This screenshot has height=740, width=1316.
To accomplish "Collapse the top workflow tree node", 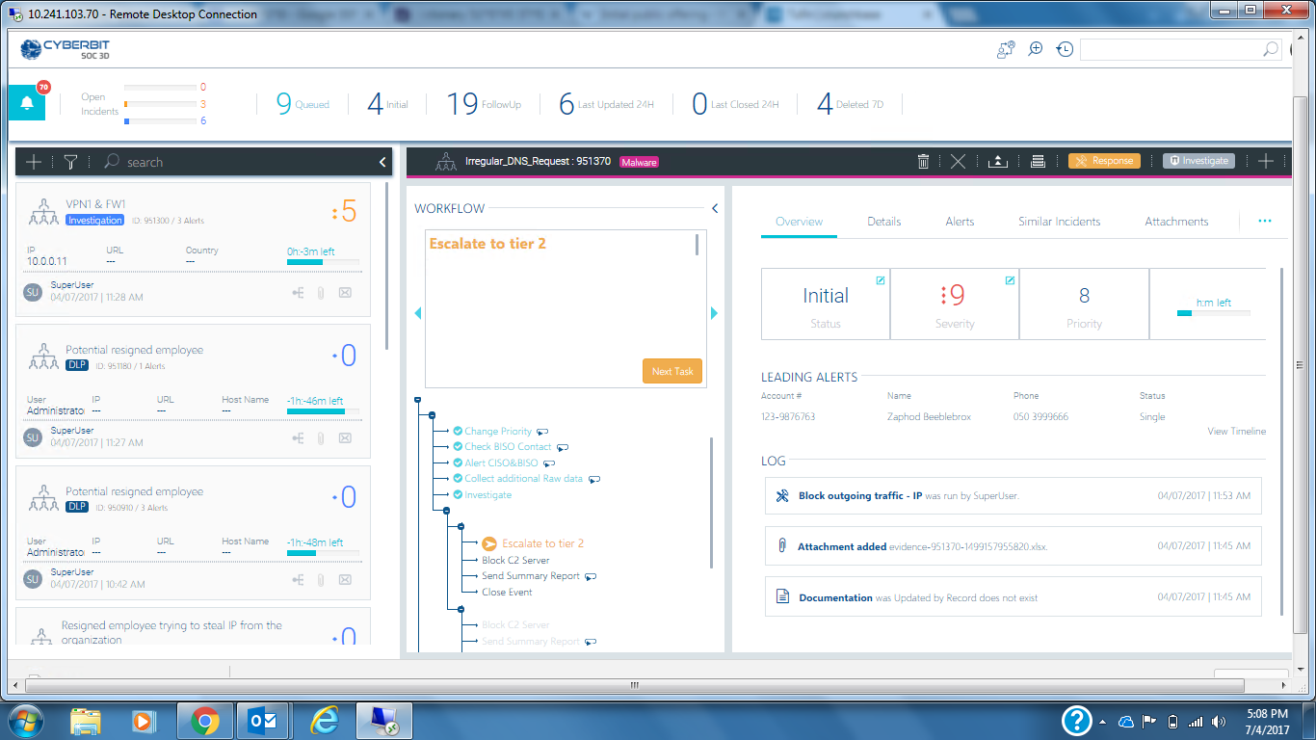I will [x=417, y=399].
